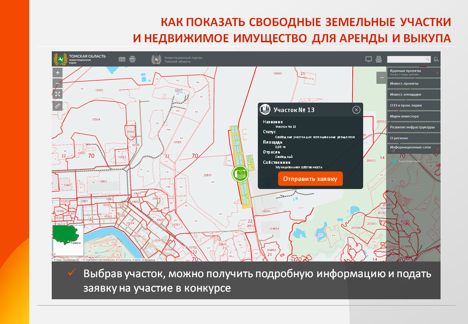Click the Свободный industry value
The height and width of the screenshot is (324, 468).
coord(284,157)
